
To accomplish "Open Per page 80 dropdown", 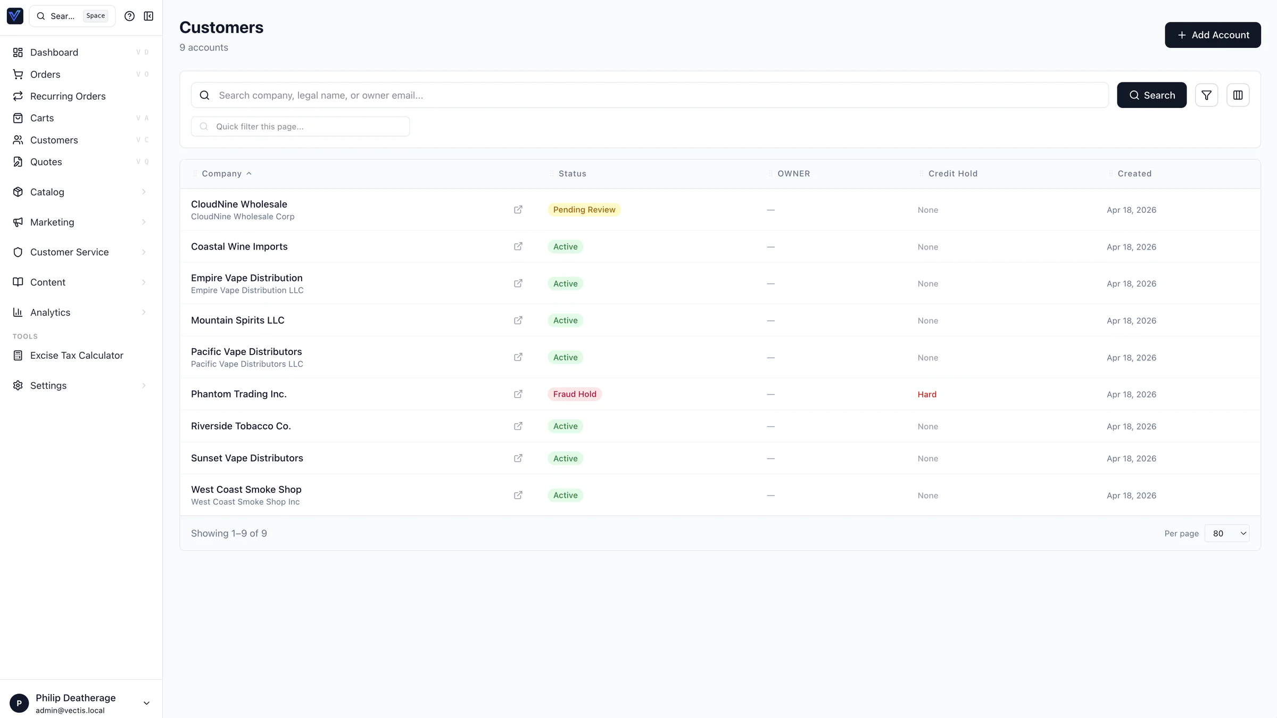I will pyautogui.click(x=1226, y=533).
